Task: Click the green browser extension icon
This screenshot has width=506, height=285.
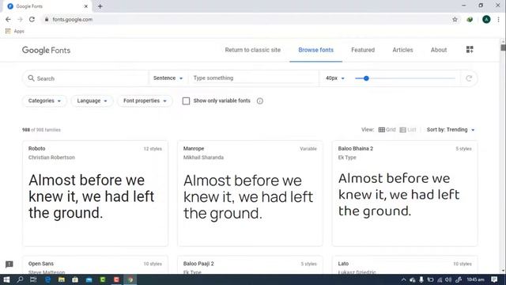Action: coord(470,19)
